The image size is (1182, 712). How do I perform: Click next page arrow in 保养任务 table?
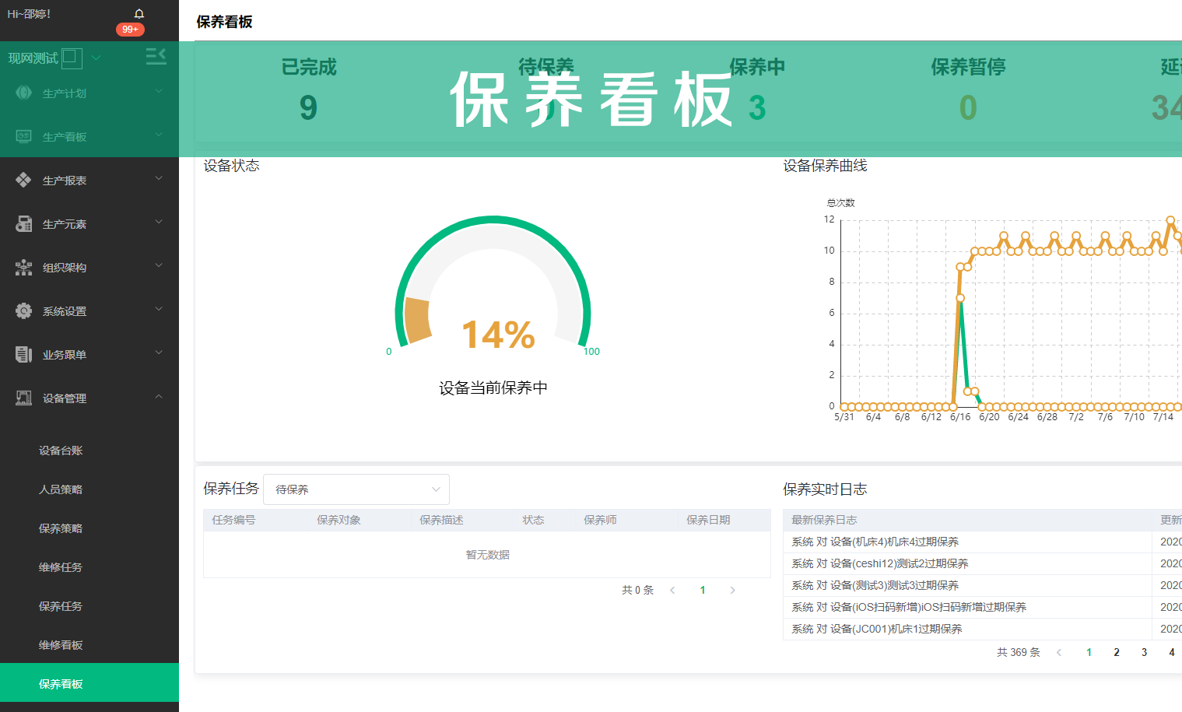pos(732,591)
